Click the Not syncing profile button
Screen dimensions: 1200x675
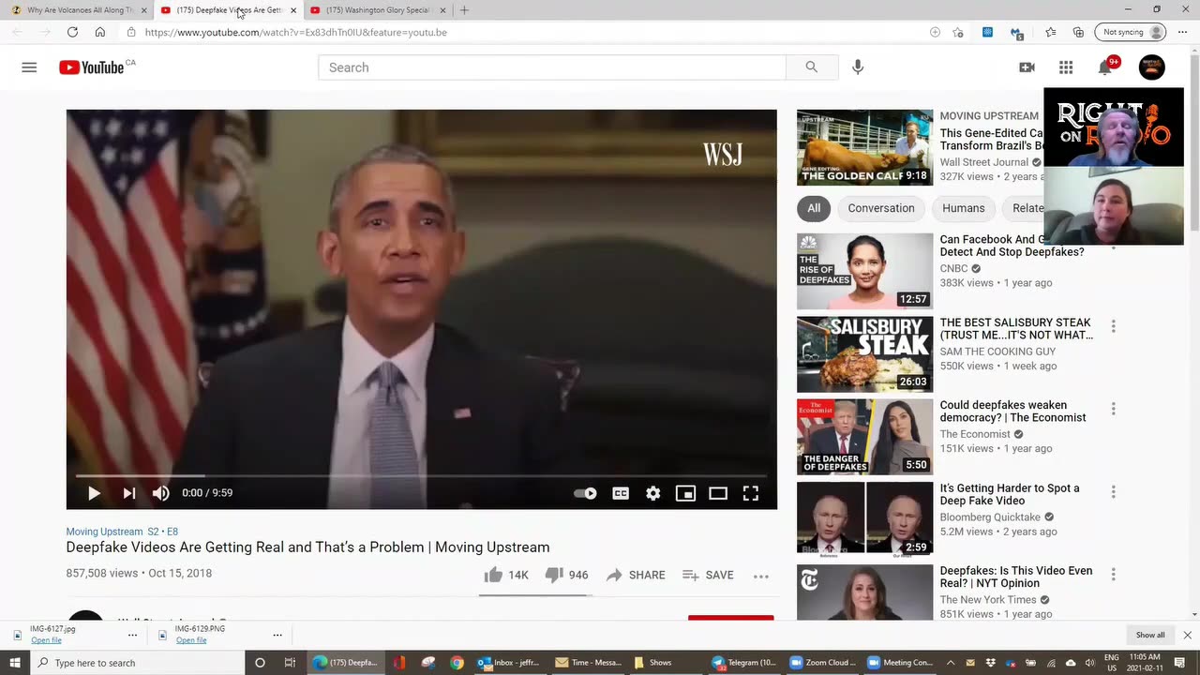point(1131,32)
